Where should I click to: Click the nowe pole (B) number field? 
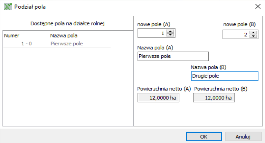[x=236, y=34]
